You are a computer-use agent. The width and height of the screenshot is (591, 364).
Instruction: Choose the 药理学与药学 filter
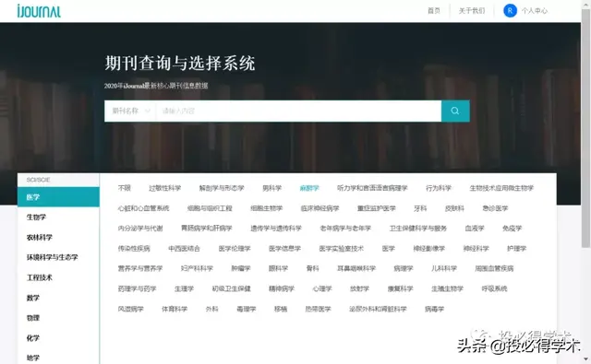click(137, 288)
